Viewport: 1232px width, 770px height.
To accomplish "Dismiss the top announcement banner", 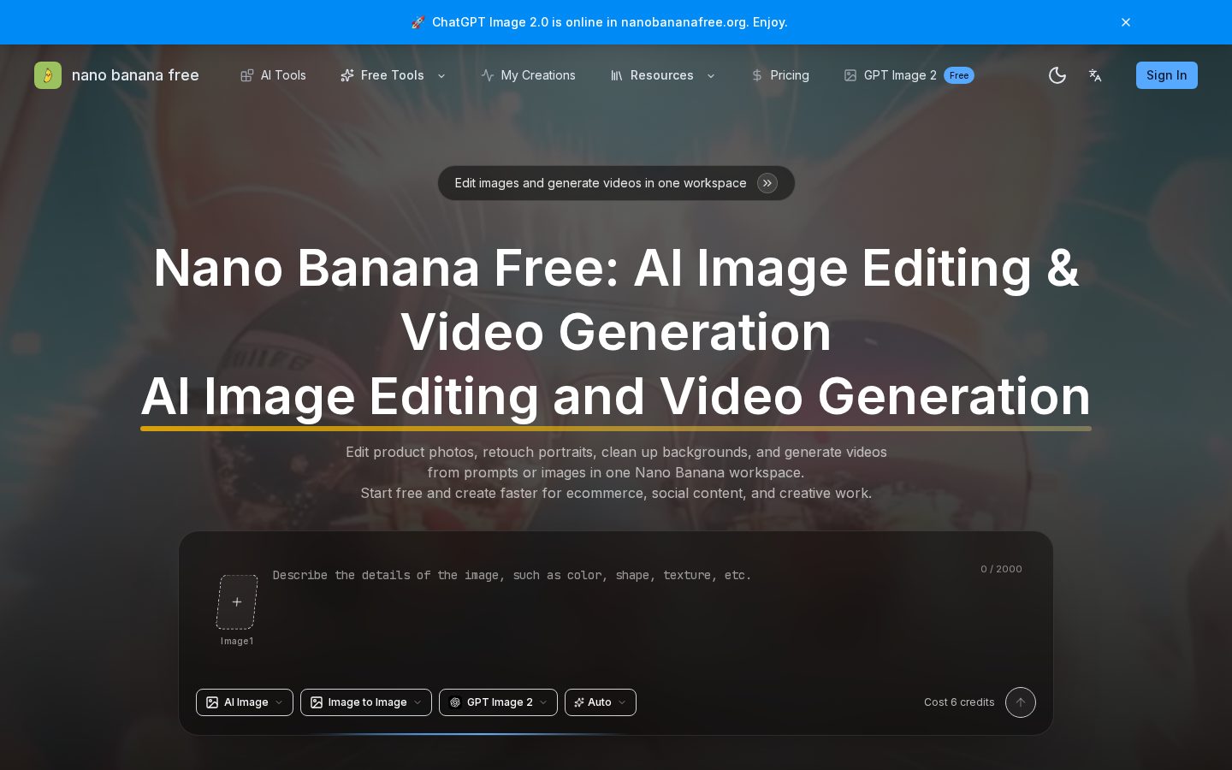I will [x=1126, y=22].
